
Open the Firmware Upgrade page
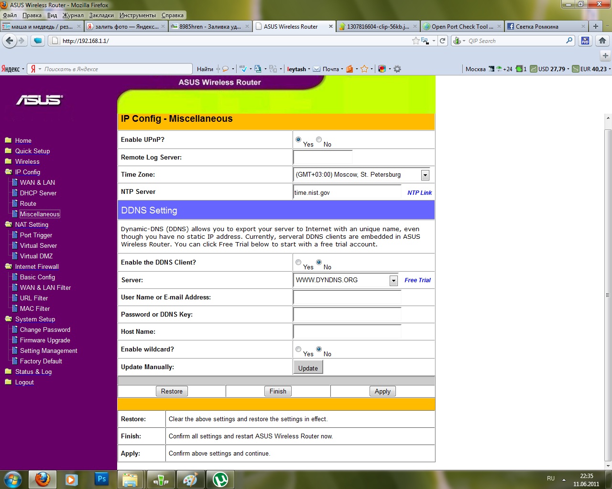coord(45,340)
